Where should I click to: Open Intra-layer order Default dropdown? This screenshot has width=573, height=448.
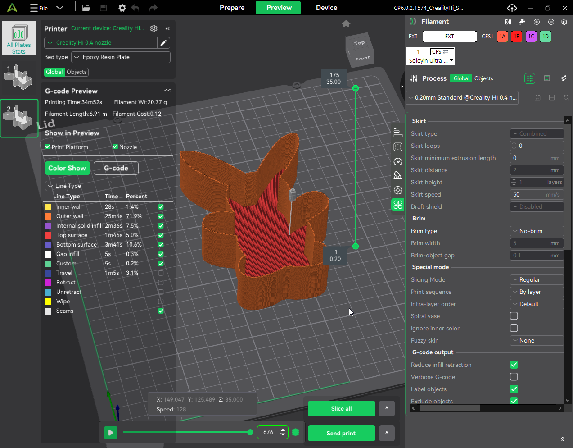537,304
